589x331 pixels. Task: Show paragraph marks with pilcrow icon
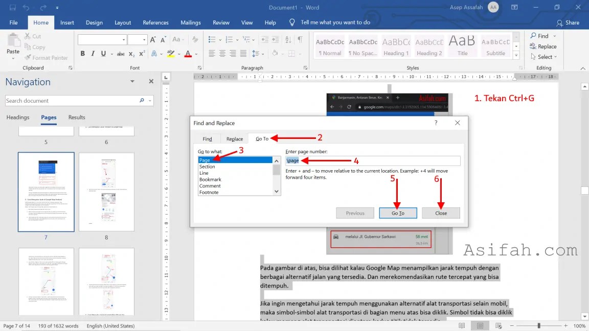(x=300, y=39)
